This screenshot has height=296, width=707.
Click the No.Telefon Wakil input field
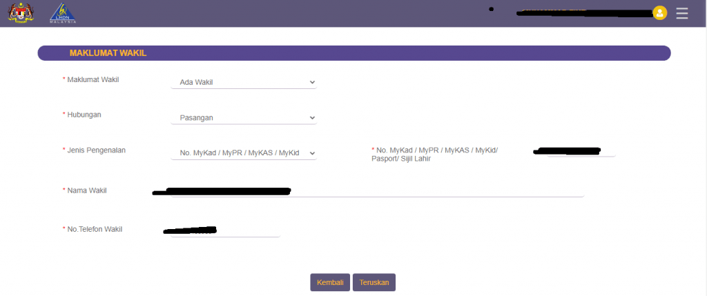(x=224, y=230)
